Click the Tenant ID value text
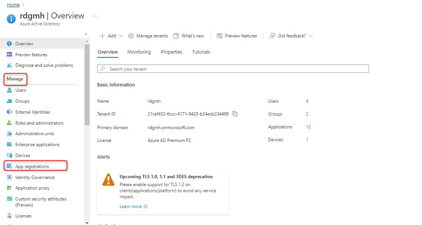The height and width of the screenshot is (225, 422). point(188,114)
